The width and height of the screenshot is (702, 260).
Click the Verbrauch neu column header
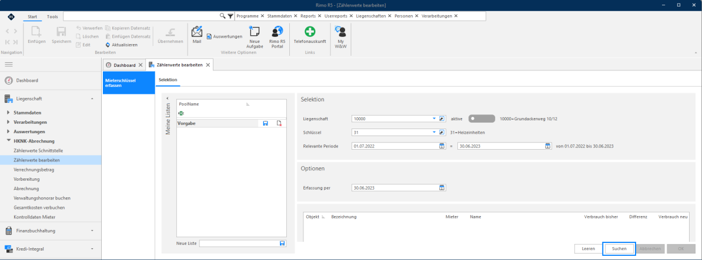coord(673,217)
